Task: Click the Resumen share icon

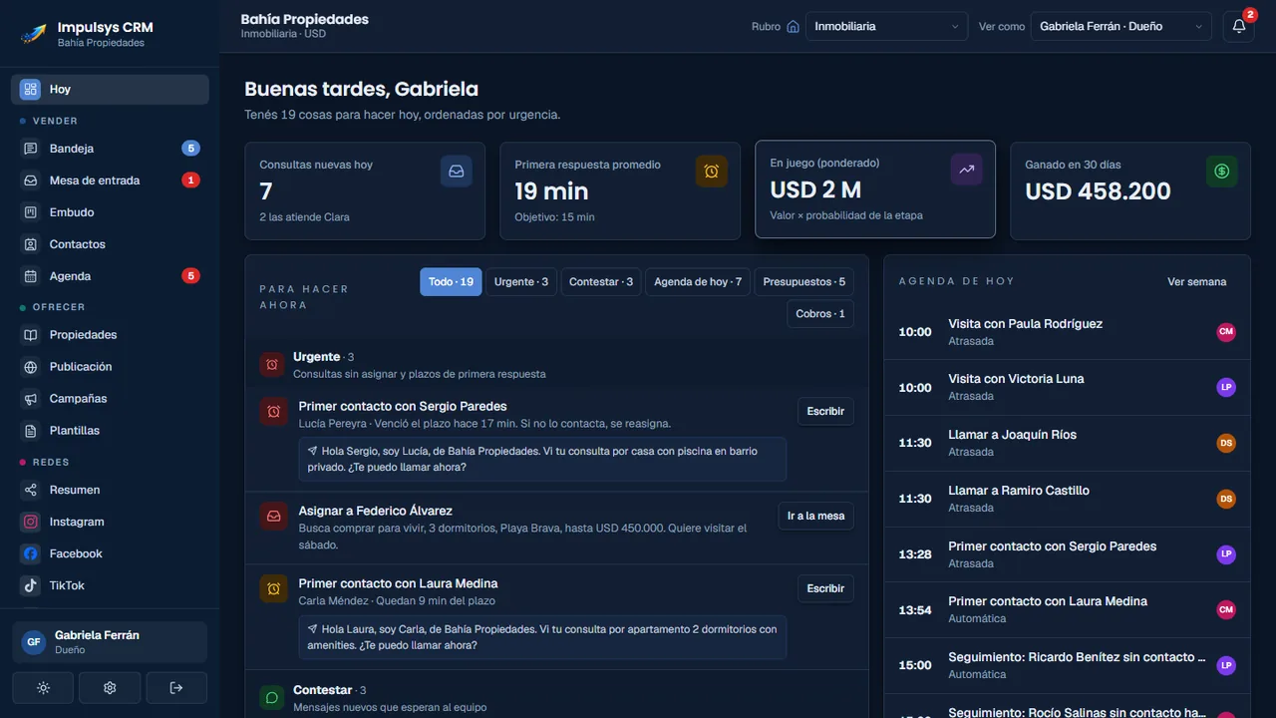Action: pyautogui.click(x=31, y=490)
